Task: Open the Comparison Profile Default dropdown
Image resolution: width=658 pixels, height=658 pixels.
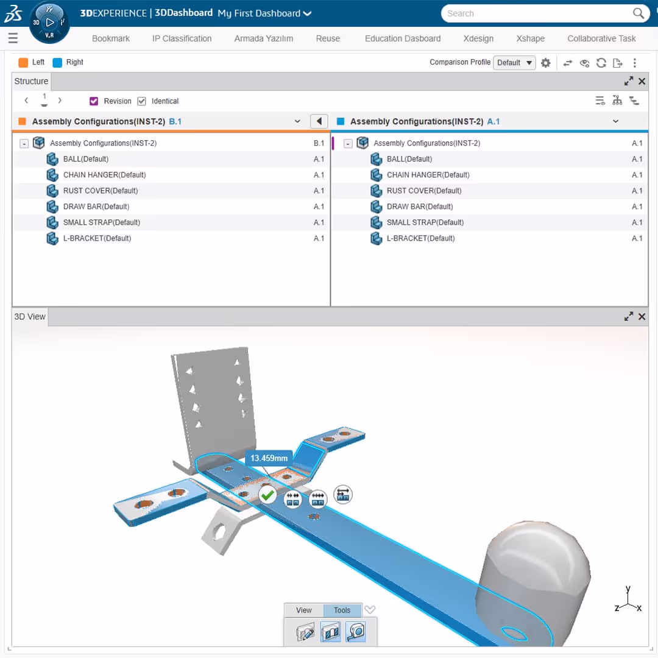Action: [514, 63]
